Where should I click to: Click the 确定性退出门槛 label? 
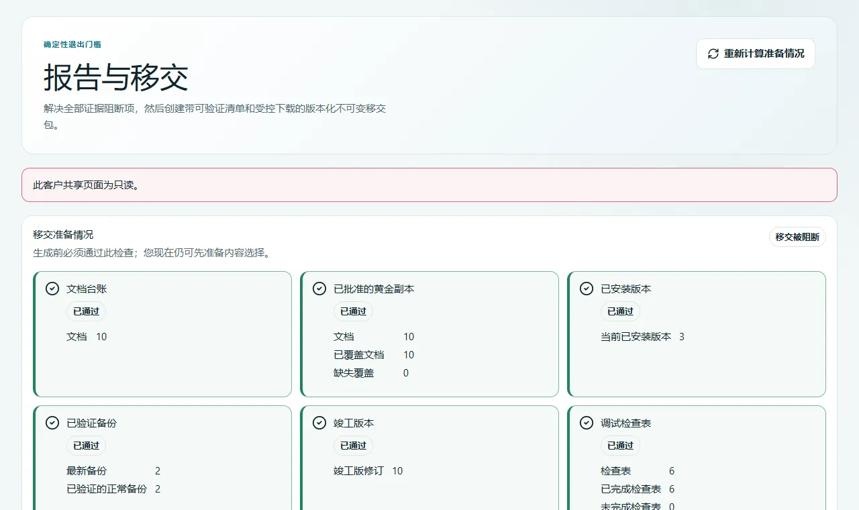pos(72,44)
